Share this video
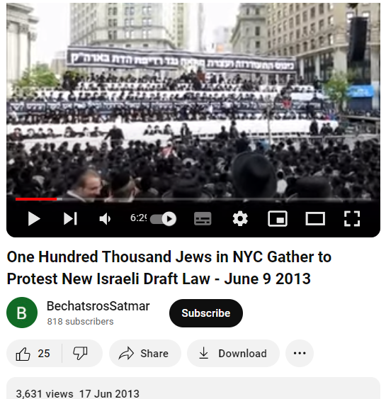386x399 pixels. [145, 354]
